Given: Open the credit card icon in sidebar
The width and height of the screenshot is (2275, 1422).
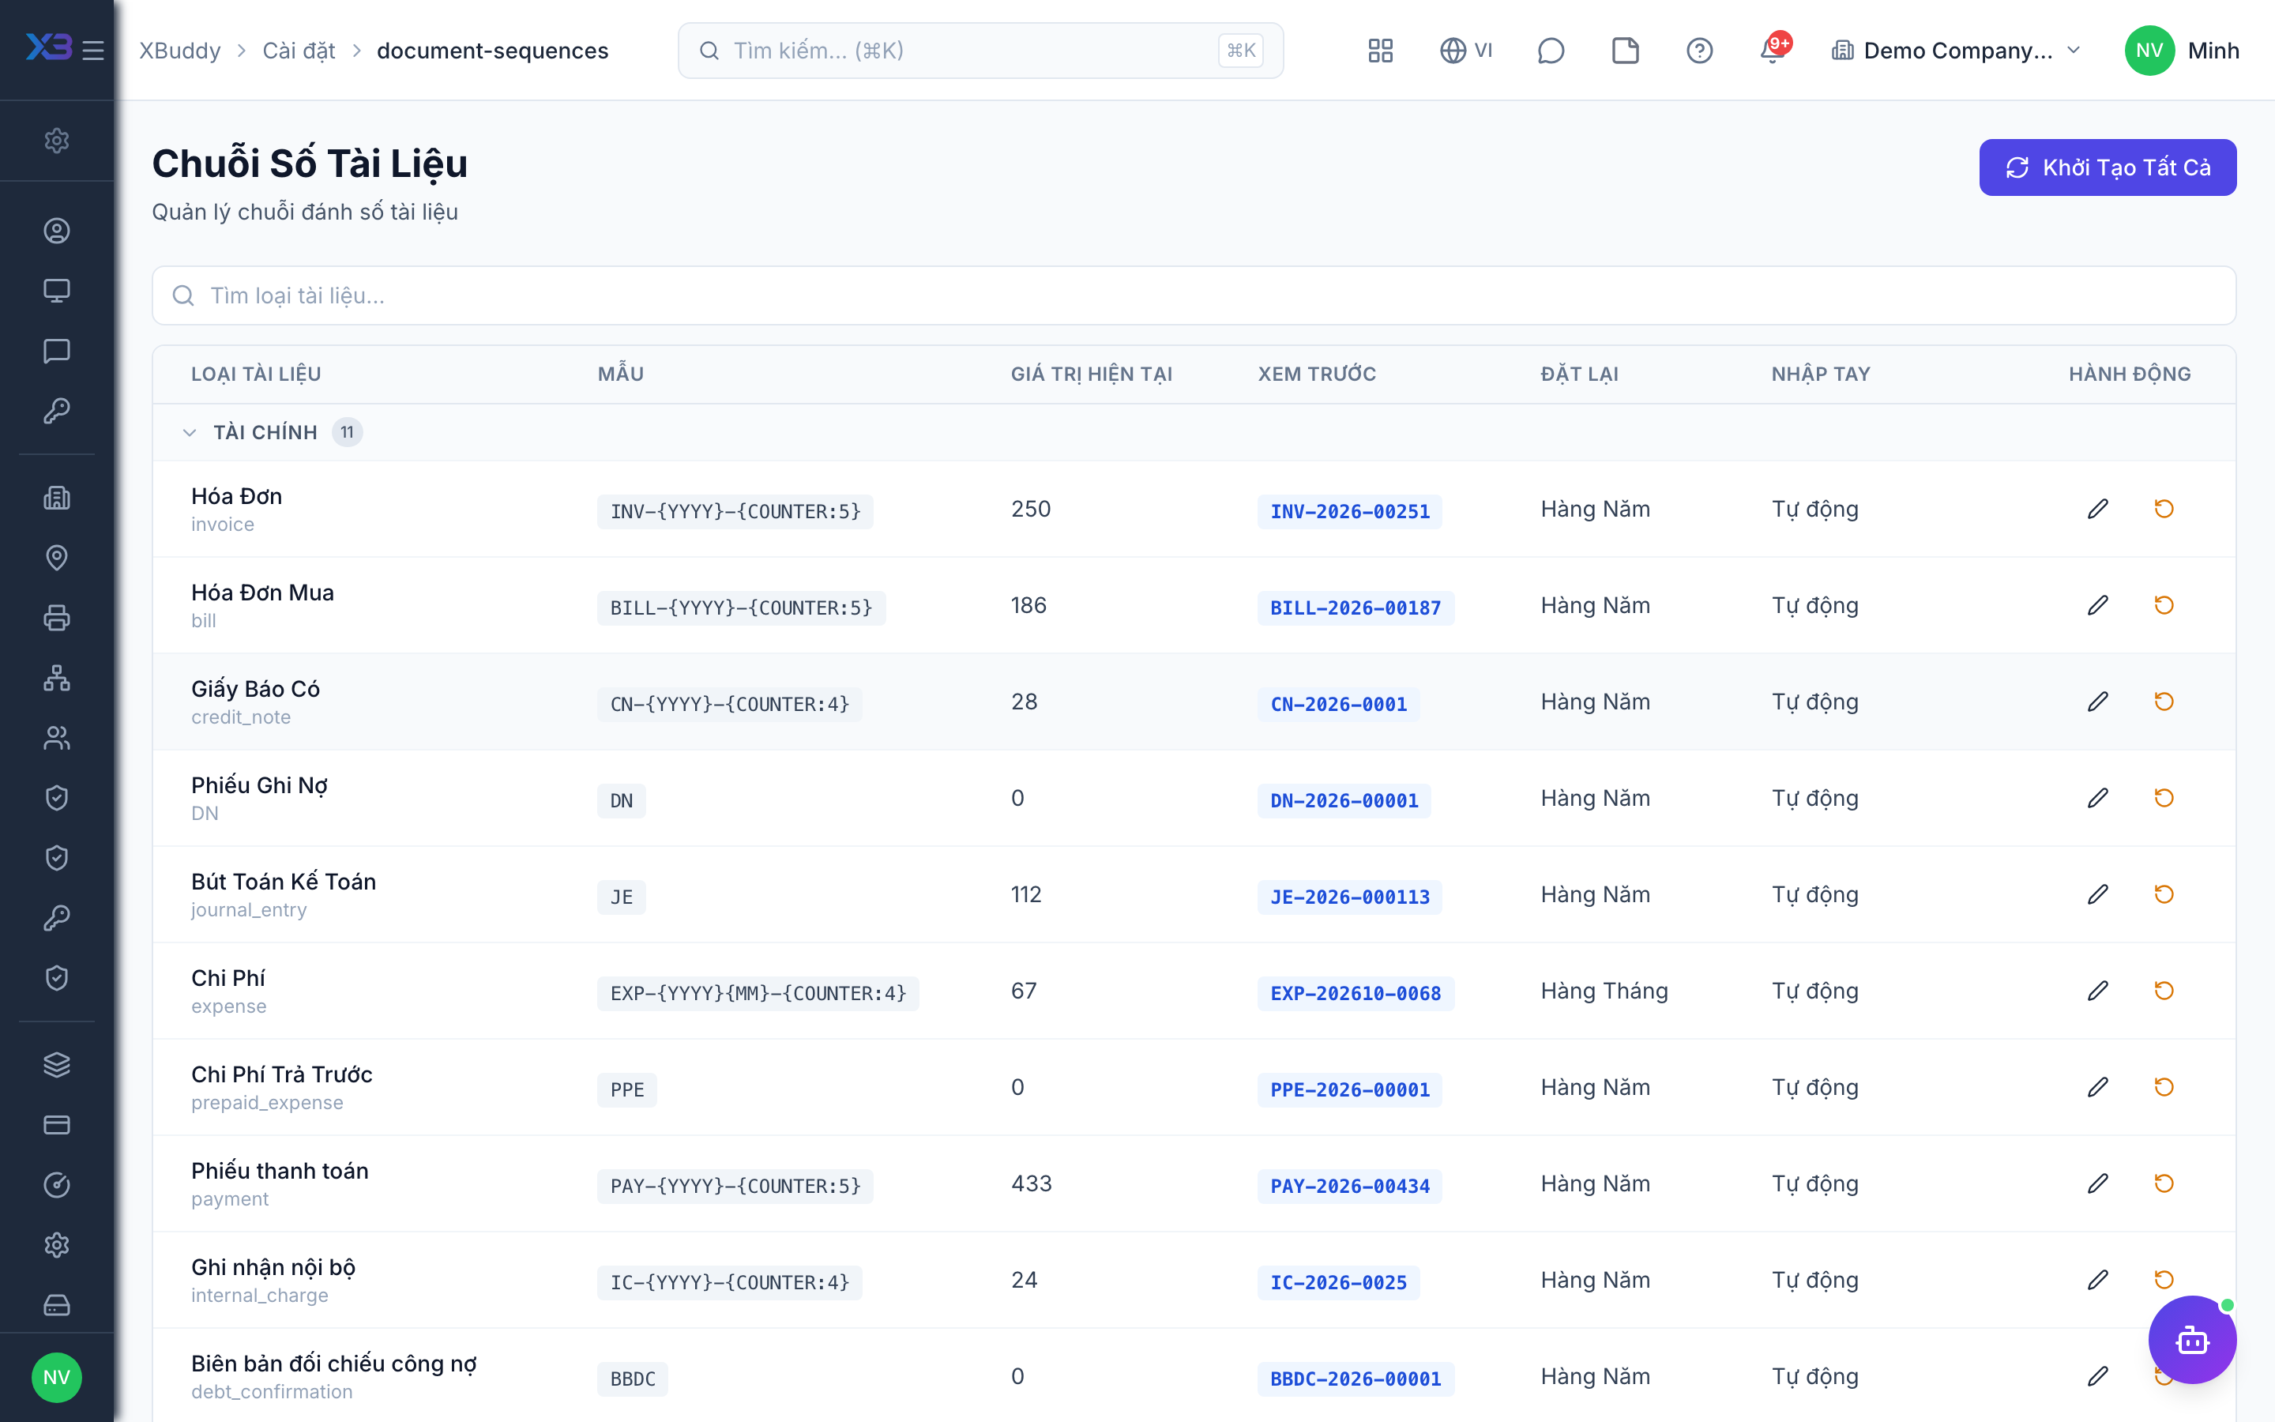Looking at the screenshot, I should 56,1125.
